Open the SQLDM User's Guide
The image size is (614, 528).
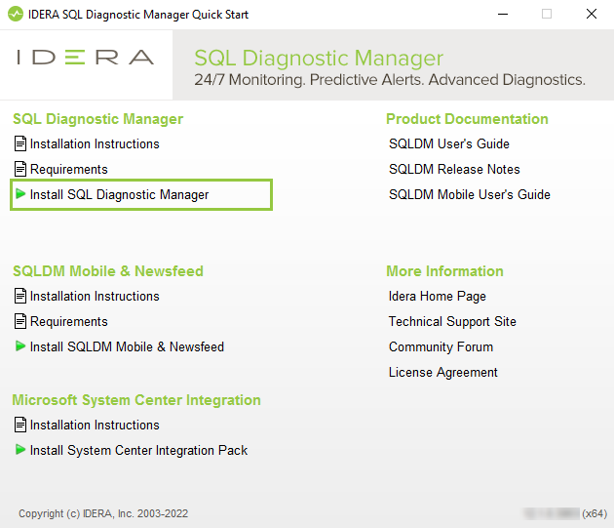[448, 143]
